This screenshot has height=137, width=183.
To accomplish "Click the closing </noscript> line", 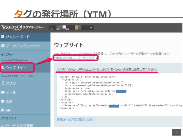I will tap(67, 108).
